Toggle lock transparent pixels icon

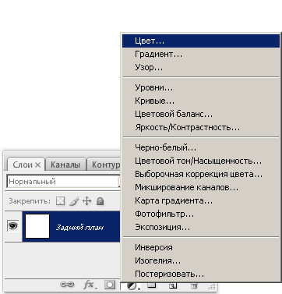click(x=60, y=201)
